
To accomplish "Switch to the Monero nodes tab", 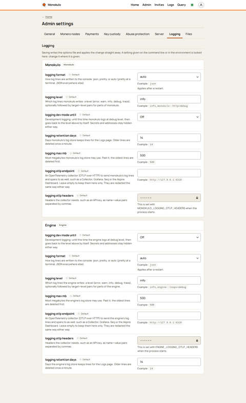I will pyautogui.click(x=70, y=34).
